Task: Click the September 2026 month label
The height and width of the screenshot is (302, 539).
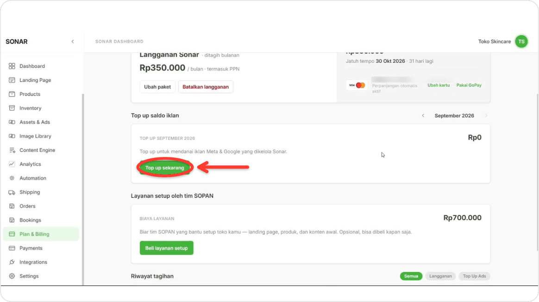Action: [454, 115]
